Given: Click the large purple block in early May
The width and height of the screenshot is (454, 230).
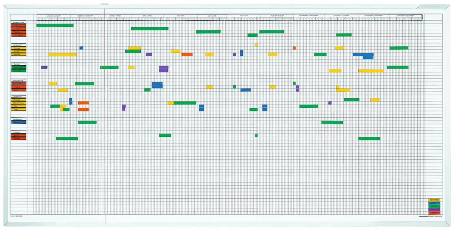Looking at the screenshot, I should 164,69.
